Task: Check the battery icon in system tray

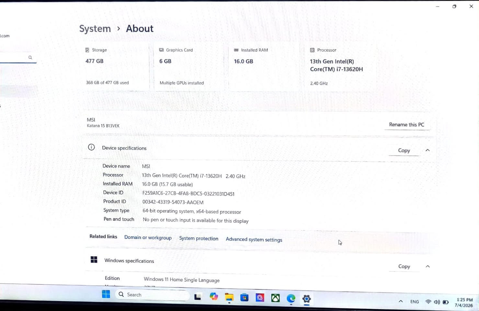Action: [x=446, y=302]
